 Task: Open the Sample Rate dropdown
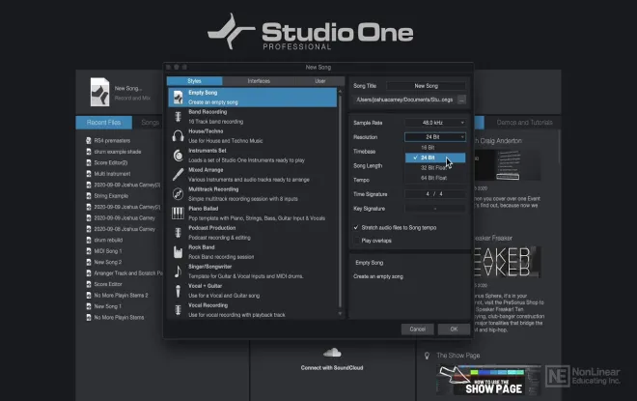pyautogui.click(x=435, y=123)
